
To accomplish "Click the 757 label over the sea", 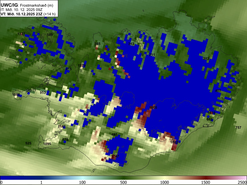I will click(x=238, y=128).
